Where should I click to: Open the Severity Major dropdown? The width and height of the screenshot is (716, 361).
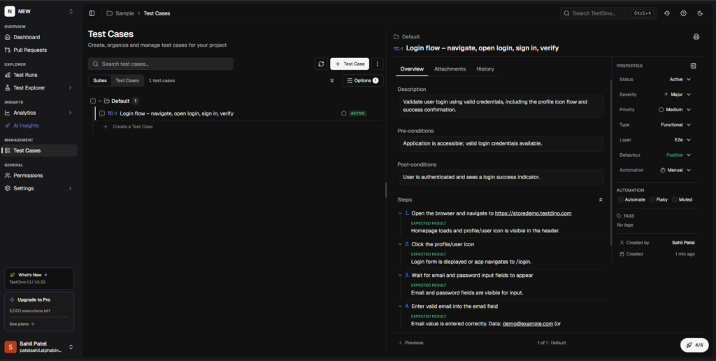[677, 94]
